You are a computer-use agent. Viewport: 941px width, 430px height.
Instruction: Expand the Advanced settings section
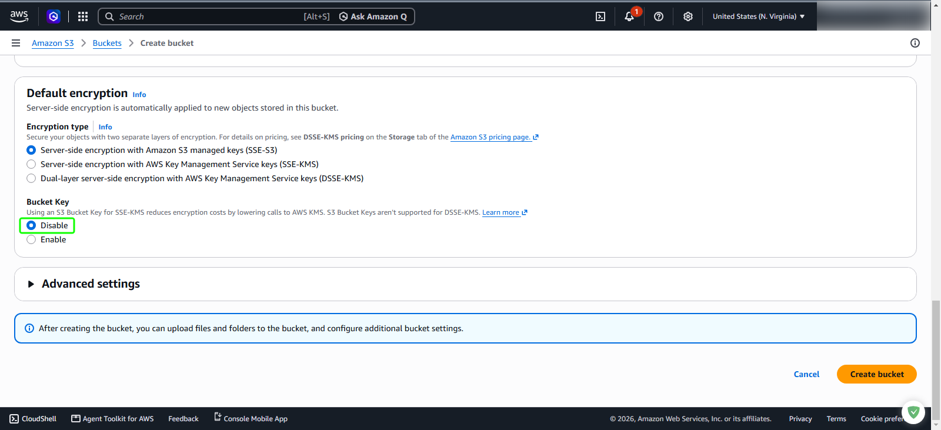pyautogui.click(x=31, y=284)
